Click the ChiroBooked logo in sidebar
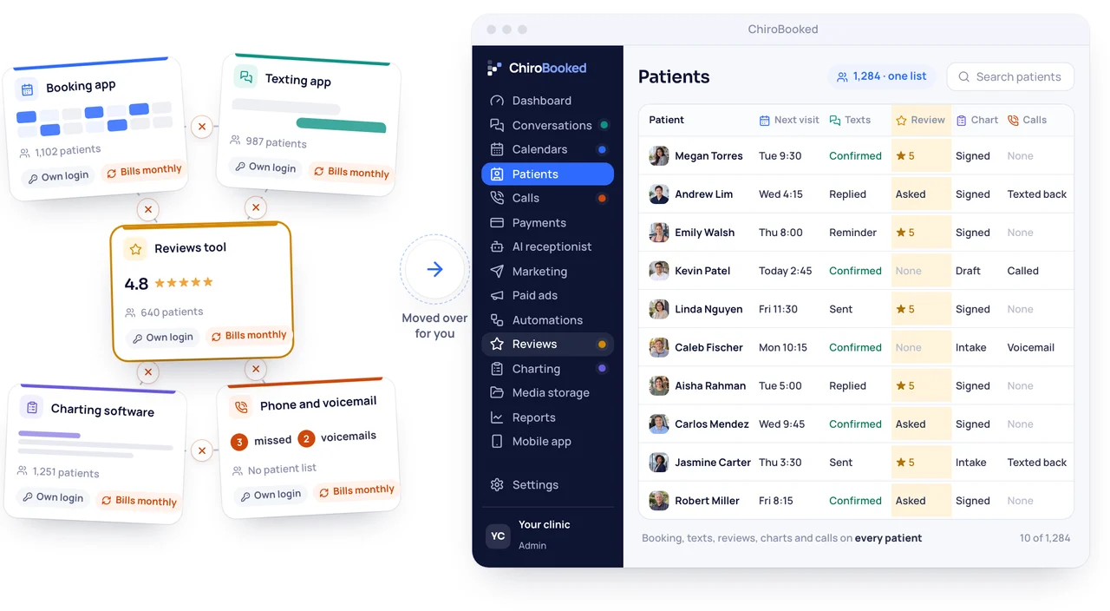Image resolution: width=1110 pixels, height=611 pixels. [537, 68]
